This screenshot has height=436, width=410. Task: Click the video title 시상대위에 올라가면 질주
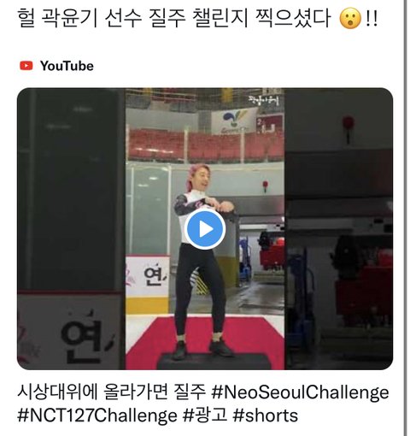tap(111, 392)
